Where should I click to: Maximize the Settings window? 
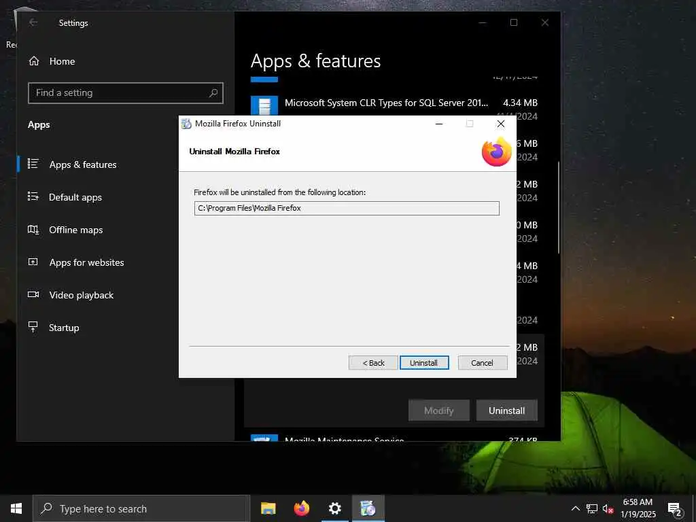tap(514, 22)
